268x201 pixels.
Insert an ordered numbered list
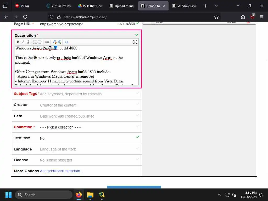pos(35,42)
